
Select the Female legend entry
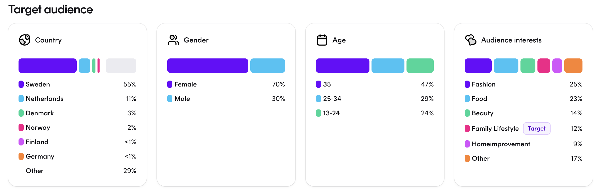tap(185, 84)
